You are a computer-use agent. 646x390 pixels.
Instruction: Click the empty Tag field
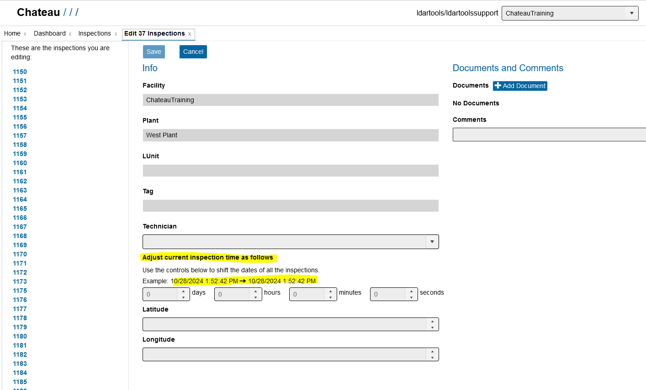pos(291,206)
